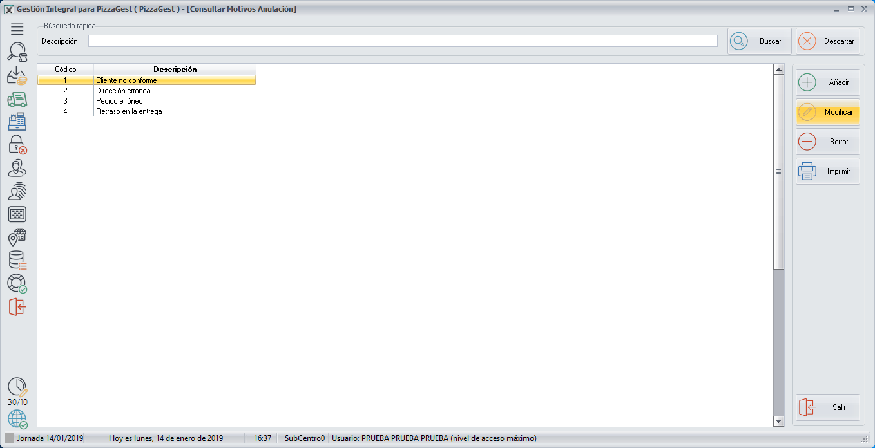Click the Añadir button
This screenshot has width=875, height=448.
tap(827, 82)
